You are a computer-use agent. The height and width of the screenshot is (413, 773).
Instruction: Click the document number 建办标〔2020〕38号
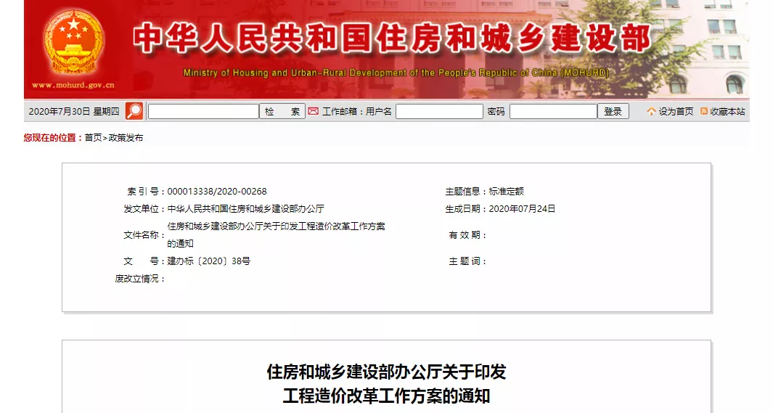tap(208, 261)
